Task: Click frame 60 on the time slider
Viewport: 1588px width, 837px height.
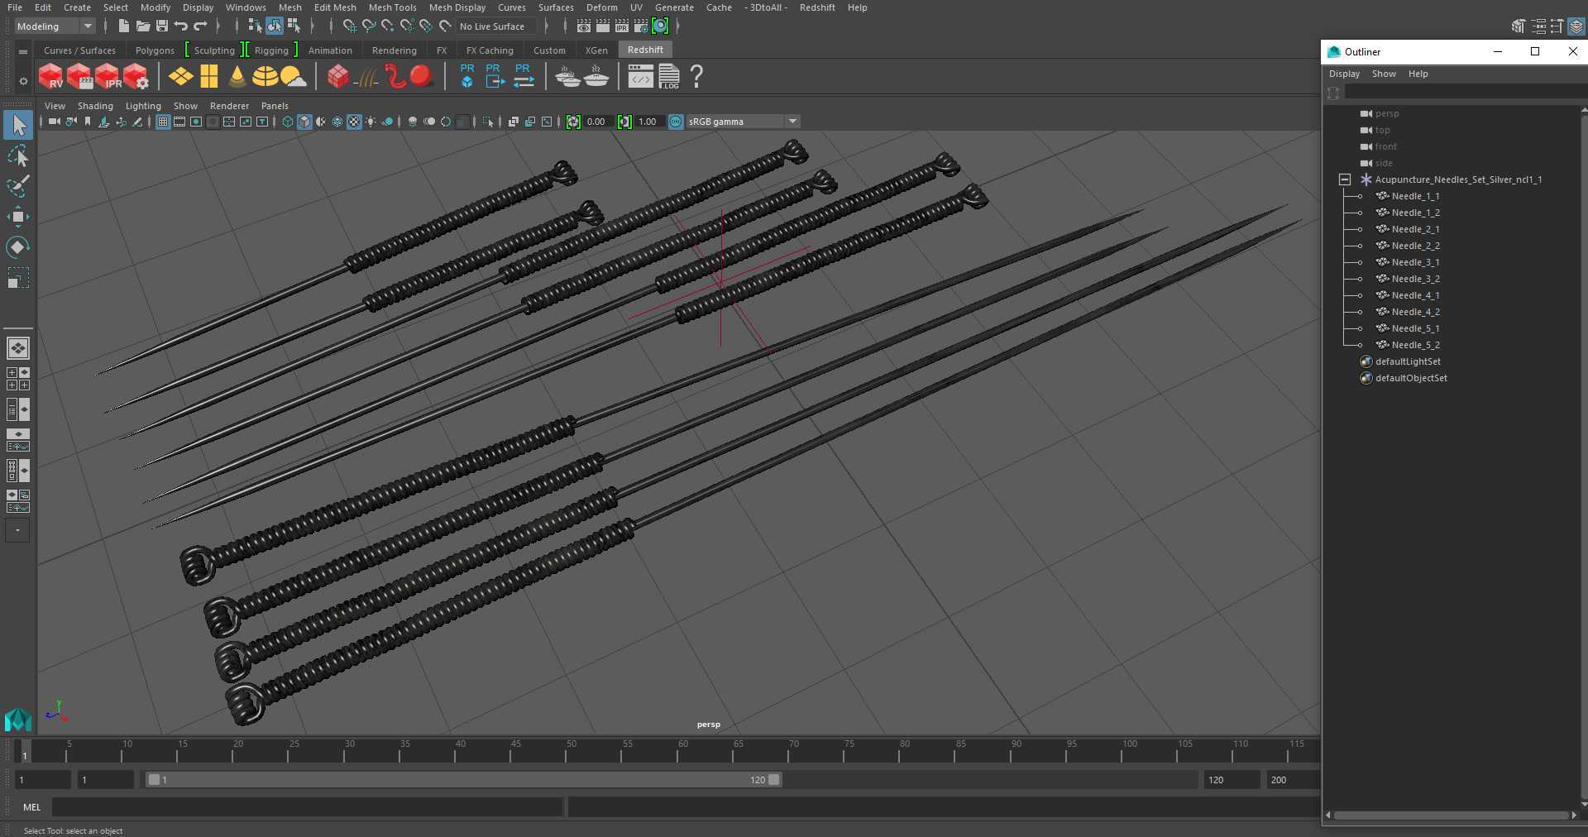Action: [682, 750]
